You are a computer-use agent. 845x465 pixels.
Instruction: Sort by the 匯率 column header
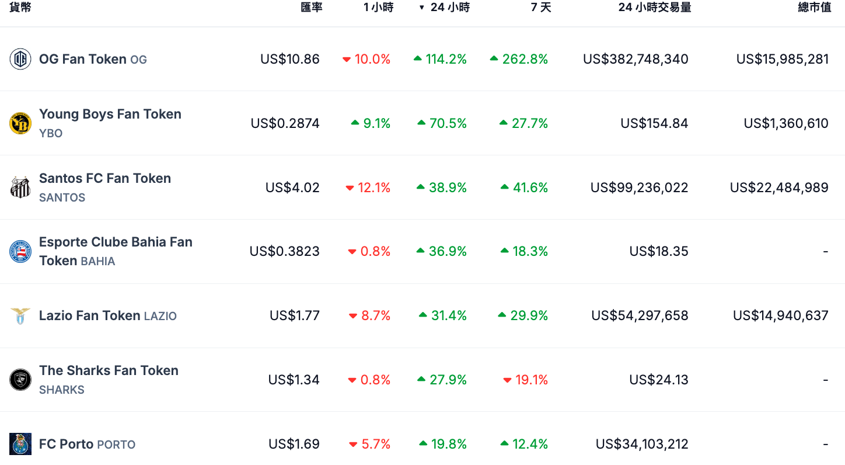(312, 8)
